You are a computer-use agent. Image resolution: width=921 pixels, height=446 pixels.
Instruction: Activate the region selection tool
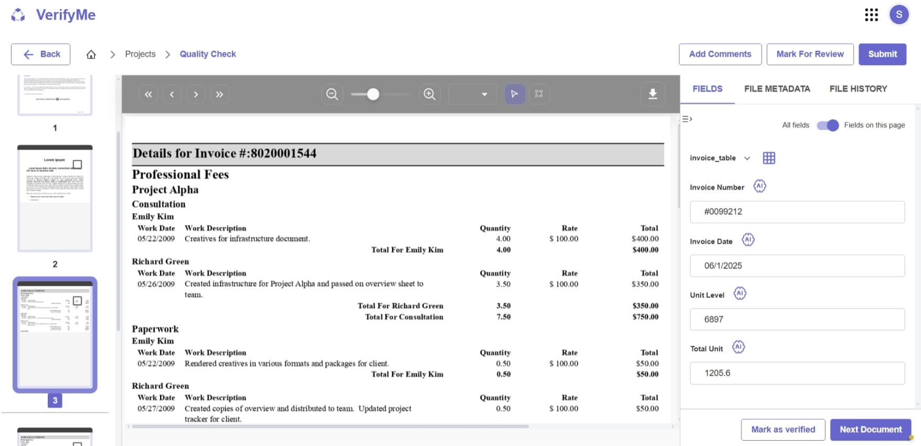coord(539,94)
